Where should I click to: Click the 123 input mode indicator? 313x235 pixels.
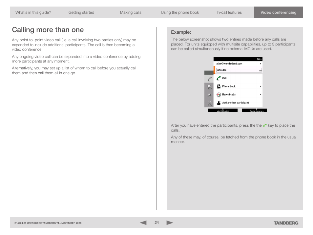point(260,71)
